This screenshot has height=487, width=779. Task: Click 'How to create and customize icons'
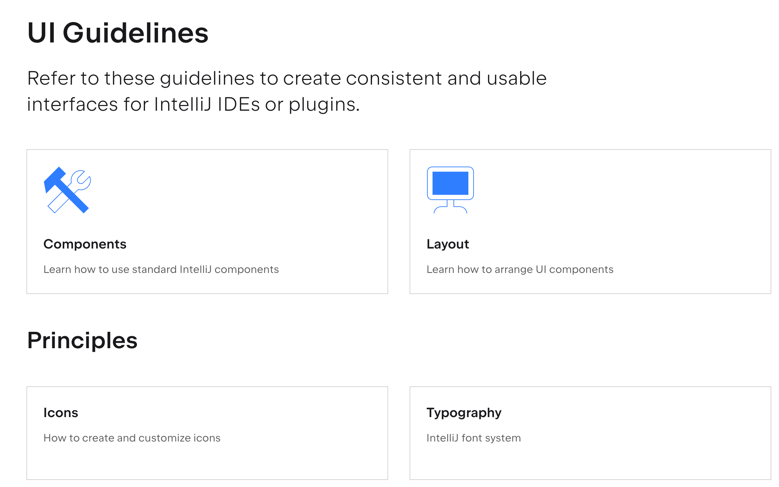point(132,438)
